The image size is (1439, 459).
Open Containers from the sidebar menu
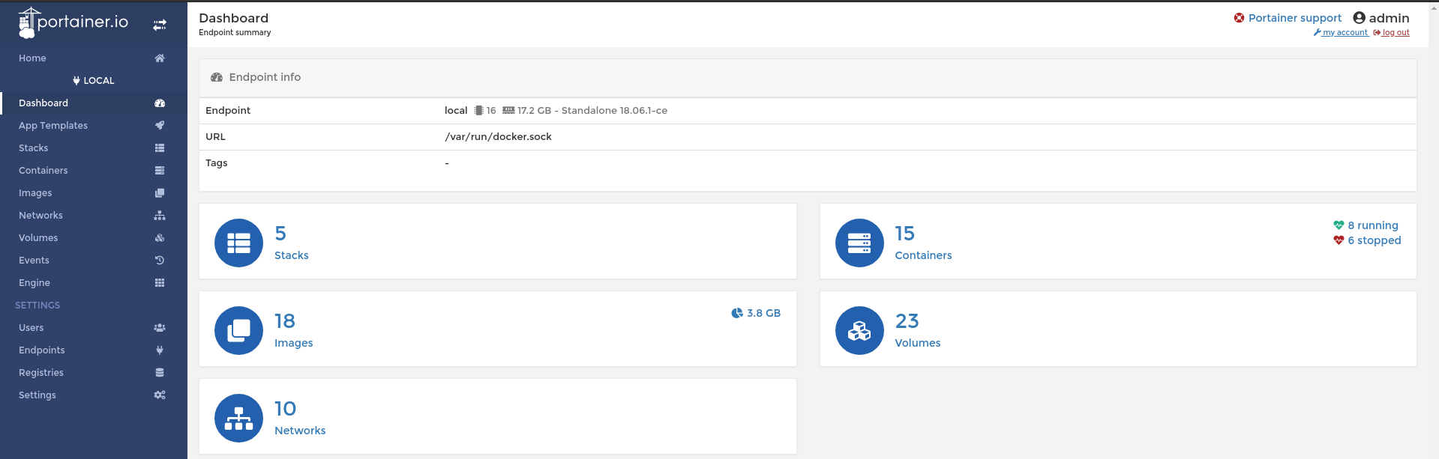(43, 170)
